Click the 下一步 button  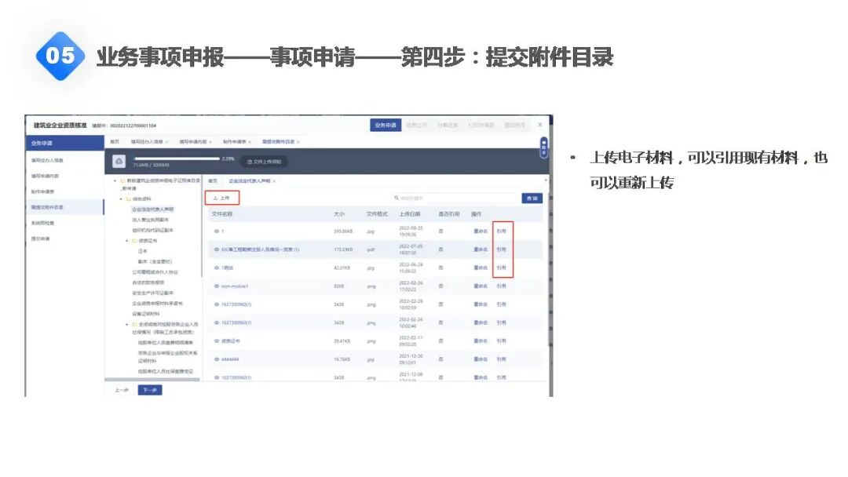[151, 390]
